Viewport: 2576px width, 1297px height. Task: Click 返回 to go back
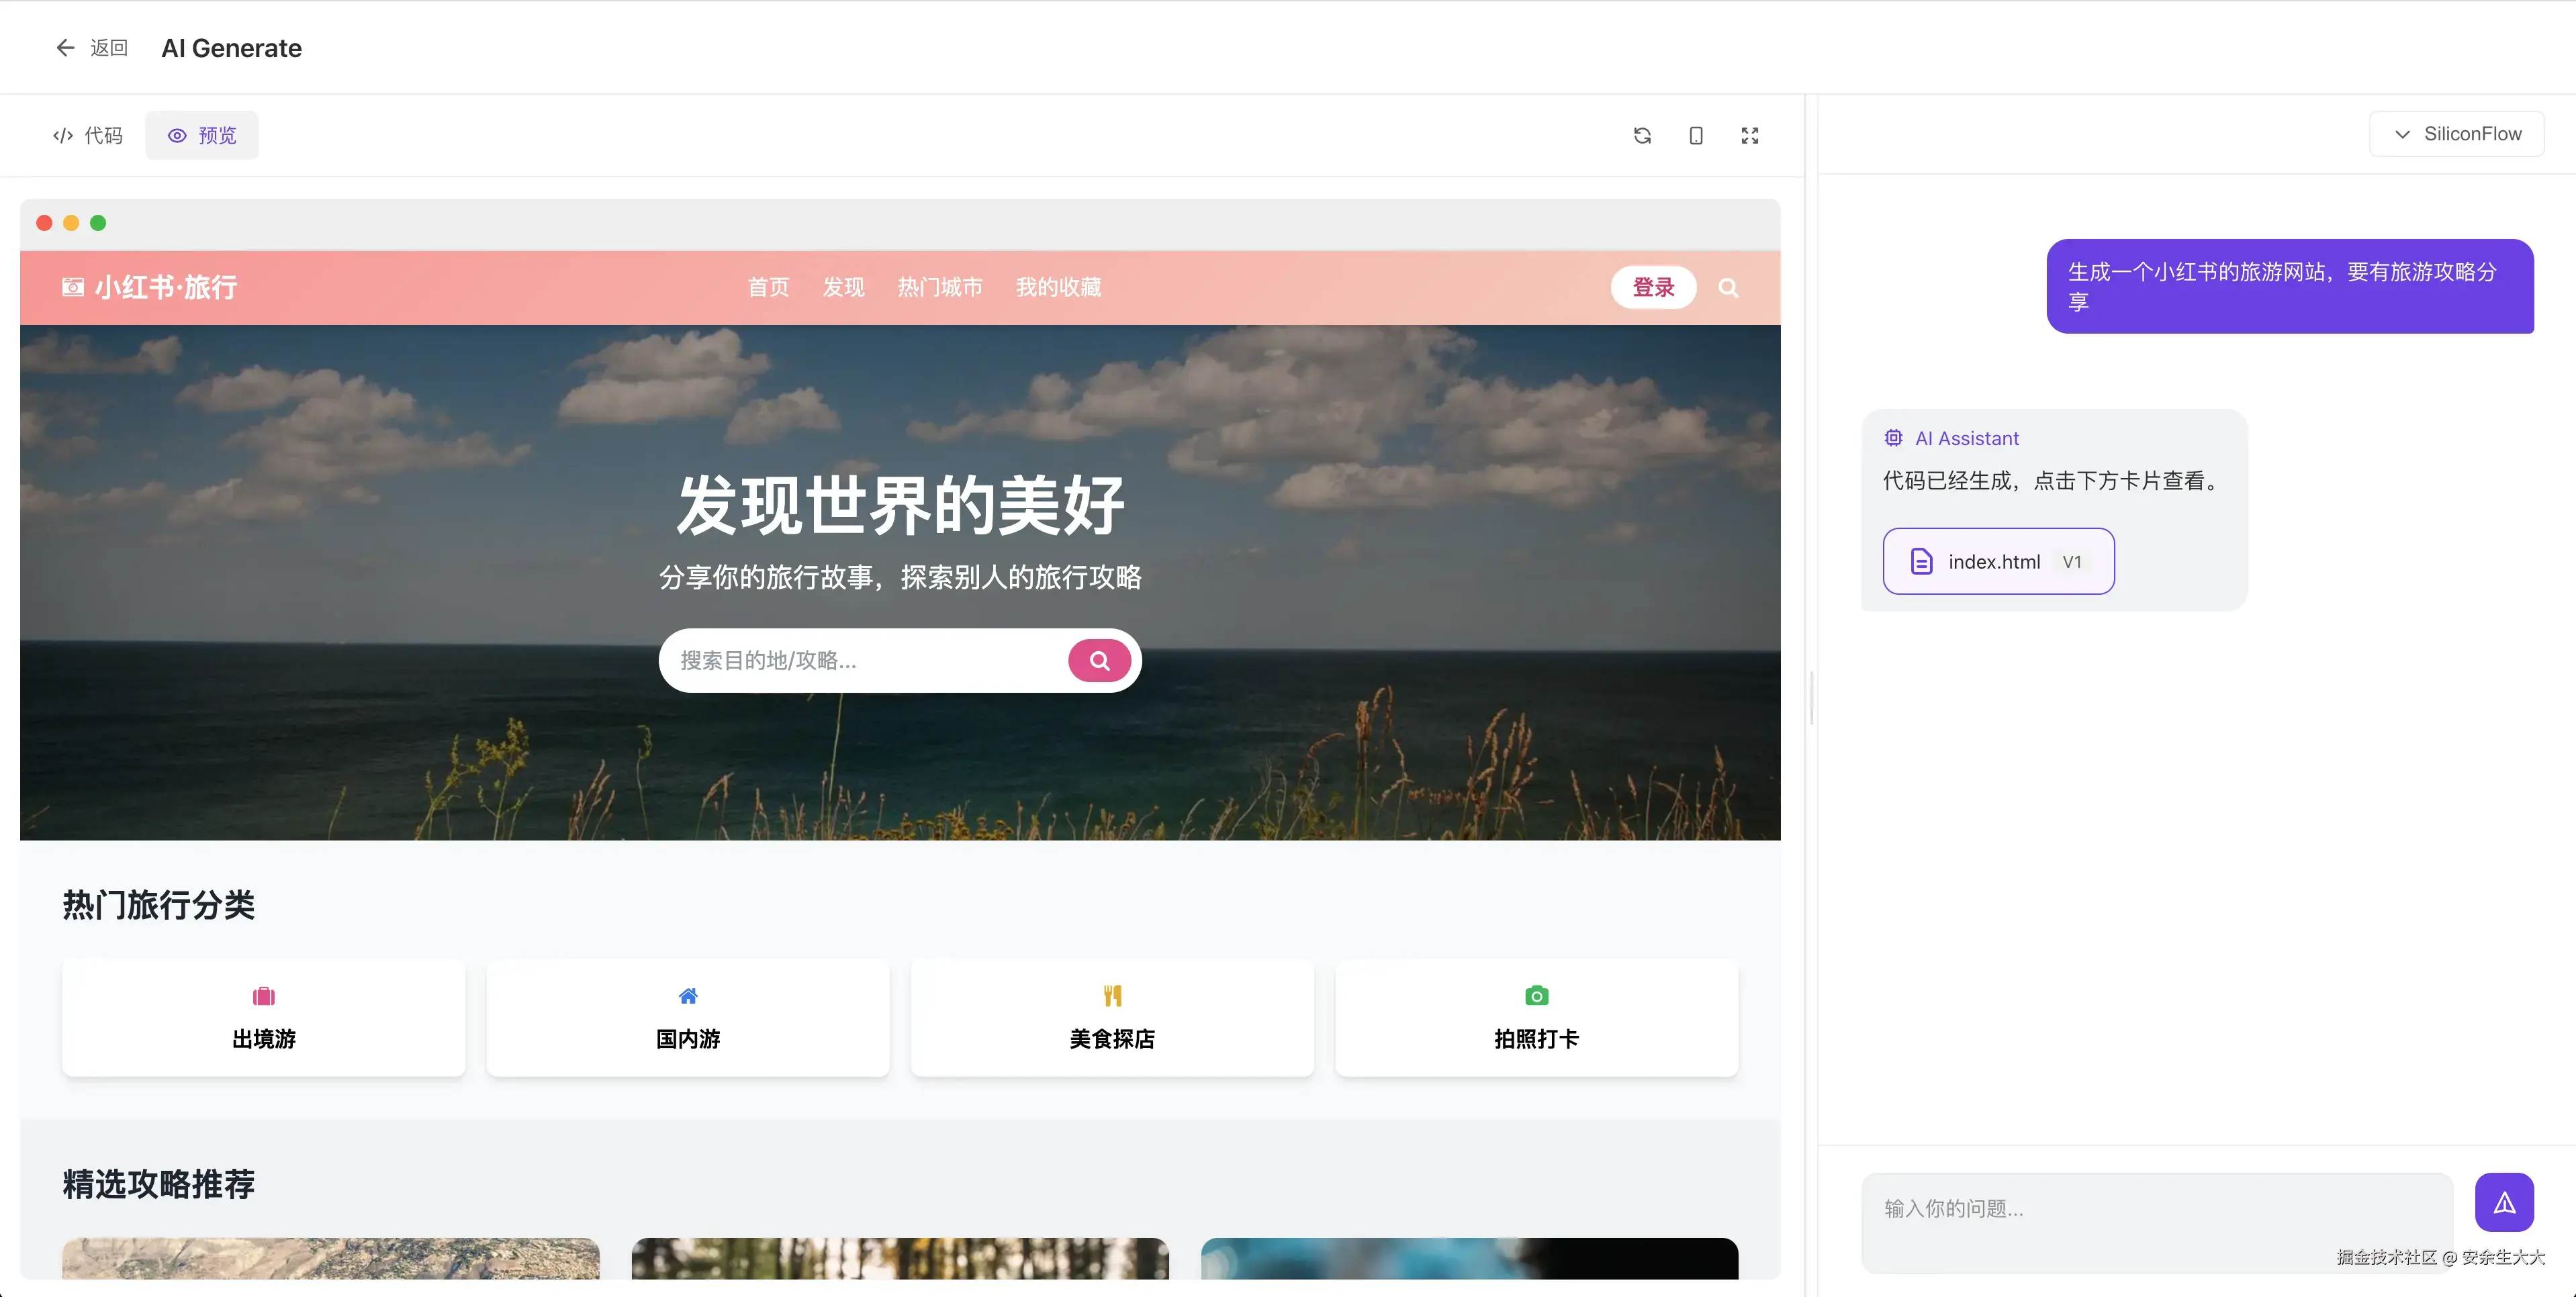click(91, 47)
